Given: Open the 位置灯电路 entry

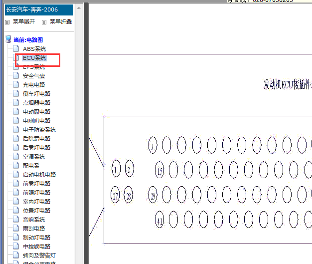Looking at the screenshot, I should click(36, 211).
